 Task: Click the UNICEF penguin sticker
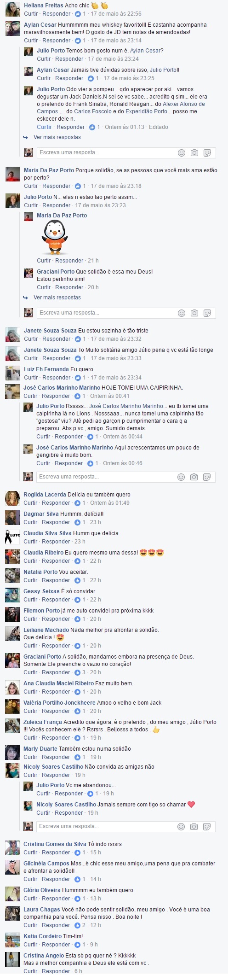55,238
